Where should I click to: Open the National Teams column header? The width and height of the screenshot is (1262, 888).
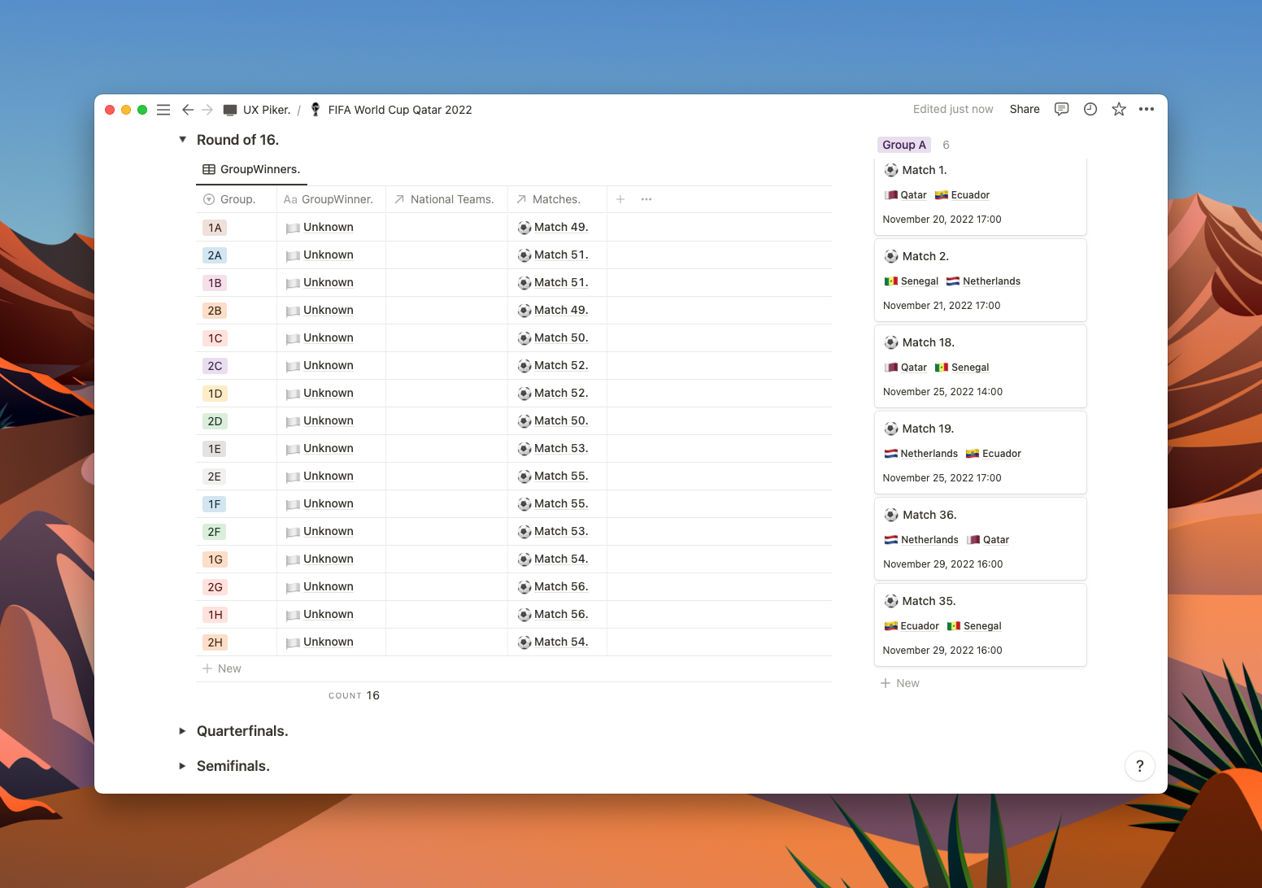(x=446, y=199)
